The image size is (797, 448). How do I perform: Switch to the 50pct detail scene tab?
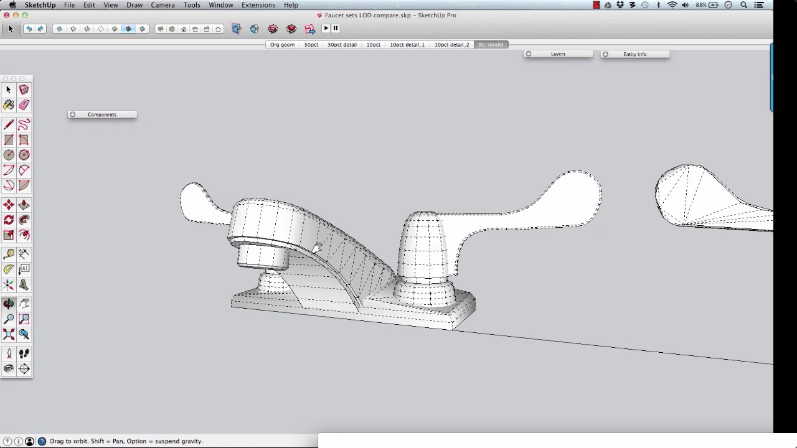pyautogui.click(x=342, y=45)
